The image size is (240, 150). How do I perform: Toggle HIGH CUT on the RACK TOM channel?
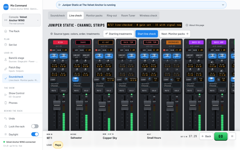131,56
